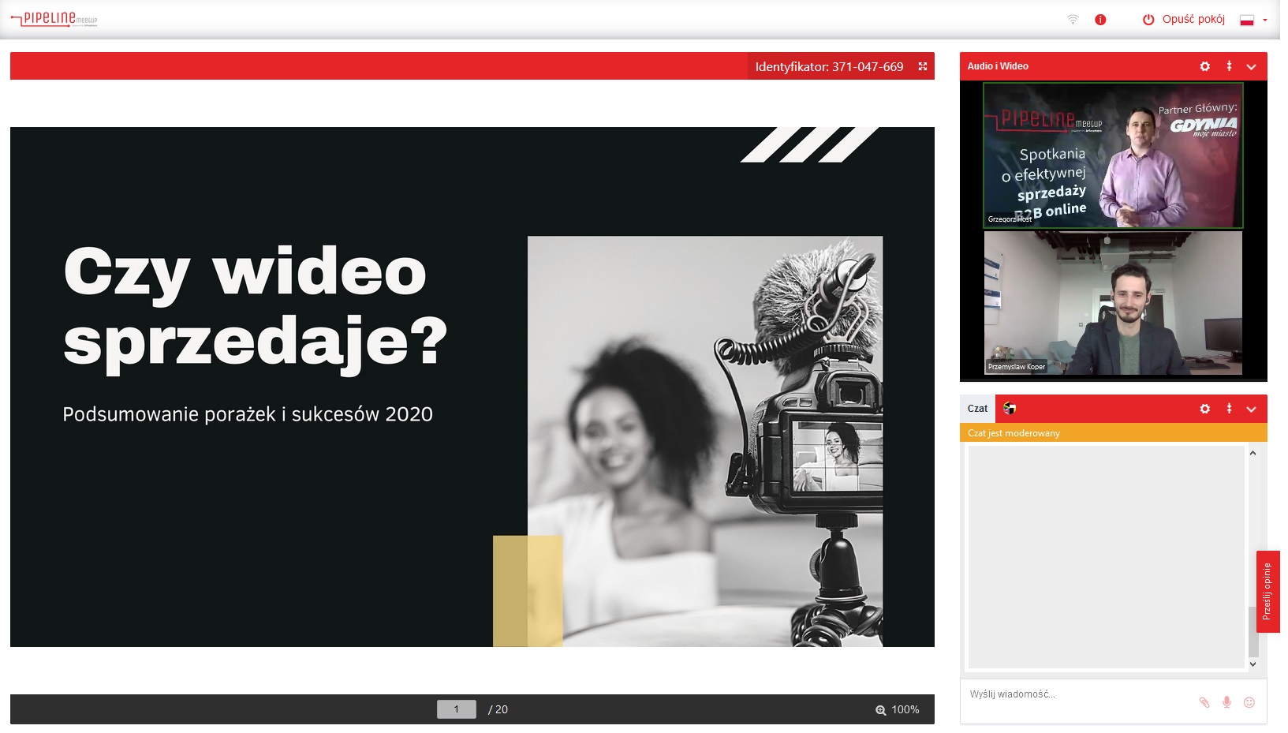Click the red info icon in the header

1099,18
